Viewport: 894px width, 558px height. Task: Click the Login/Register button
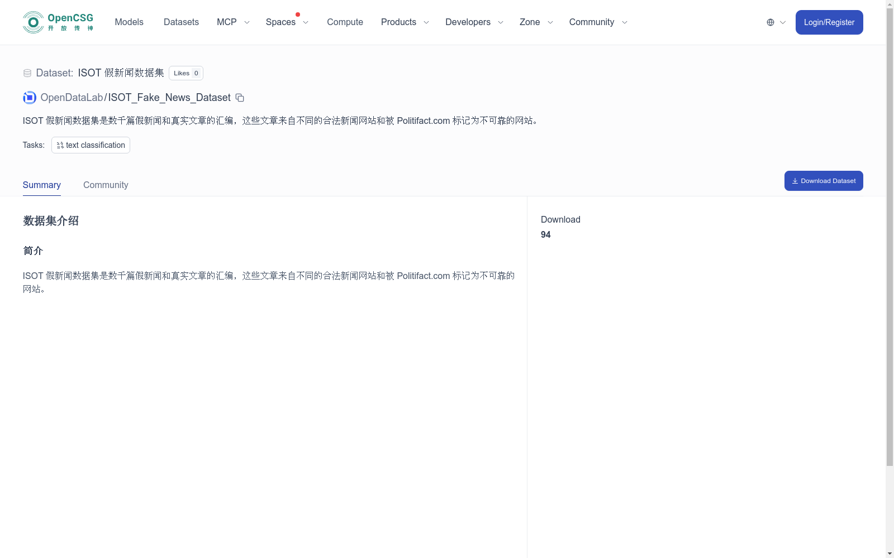click(829, 22)
